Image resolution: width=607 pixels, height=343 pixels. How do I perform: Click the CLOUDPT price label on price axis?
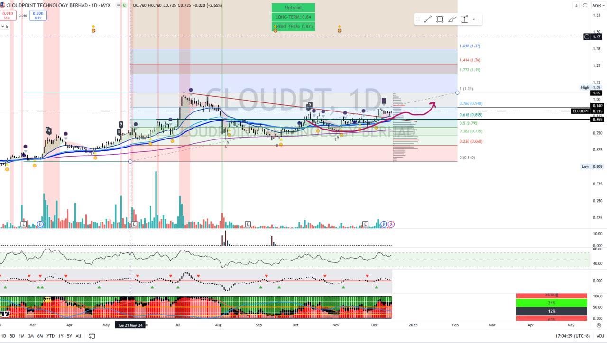pyautogui.click(x=580, y=111)
